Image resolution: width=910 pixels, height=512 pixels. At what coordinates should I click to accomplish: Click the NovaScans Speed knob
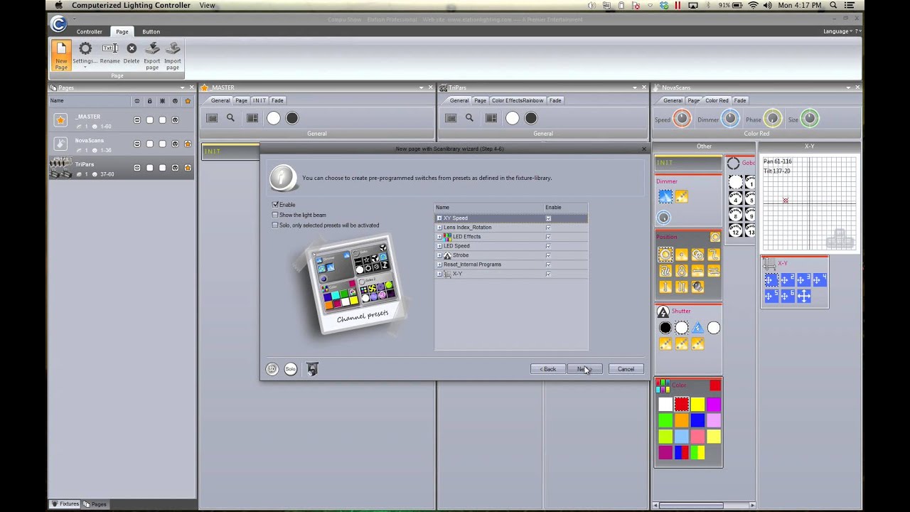(x=682, y=119)
